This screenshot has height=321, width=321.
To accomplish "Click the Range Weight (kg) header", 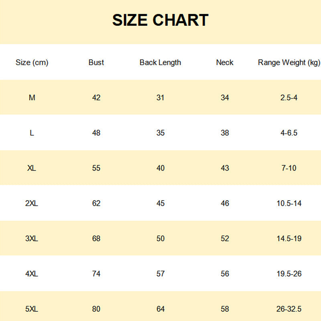I will (289, 62).
